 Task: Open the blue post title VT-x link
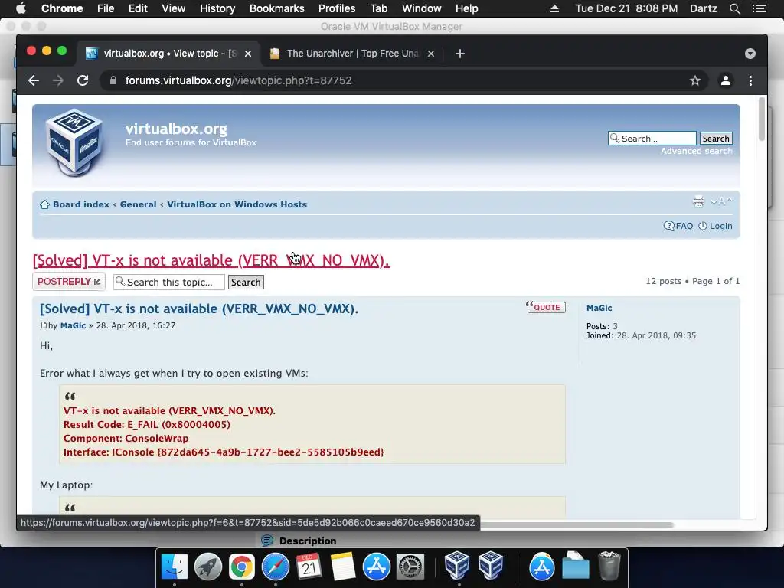[199, 309]
